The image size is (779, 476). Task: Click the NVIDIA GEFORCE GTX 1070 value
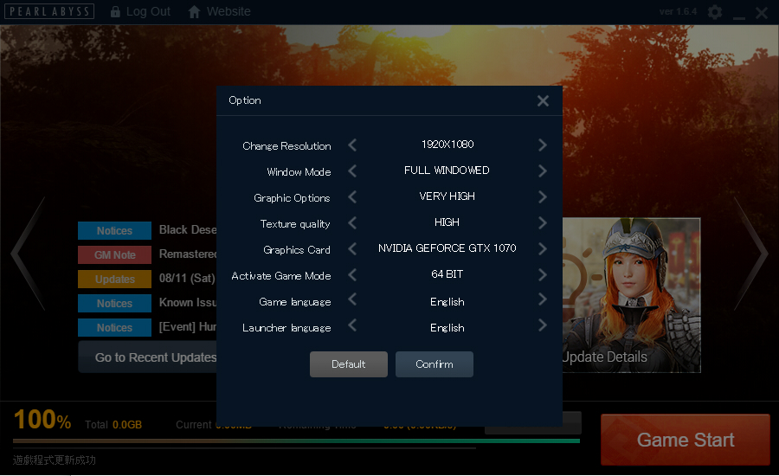tap(447, 248)
